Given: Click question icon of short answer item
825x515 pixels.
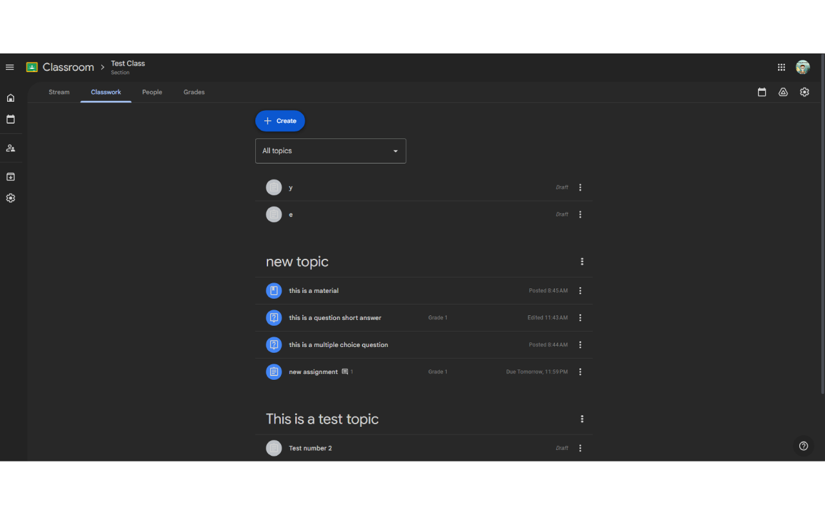Looking at the screenshot, I should coord(274,318).
